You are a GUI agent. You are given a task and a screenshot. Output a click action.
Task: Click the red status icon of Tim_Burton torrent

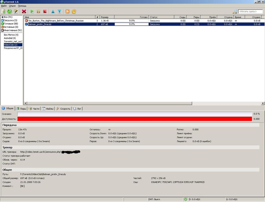pyautogui.click(x=26, y=21)
